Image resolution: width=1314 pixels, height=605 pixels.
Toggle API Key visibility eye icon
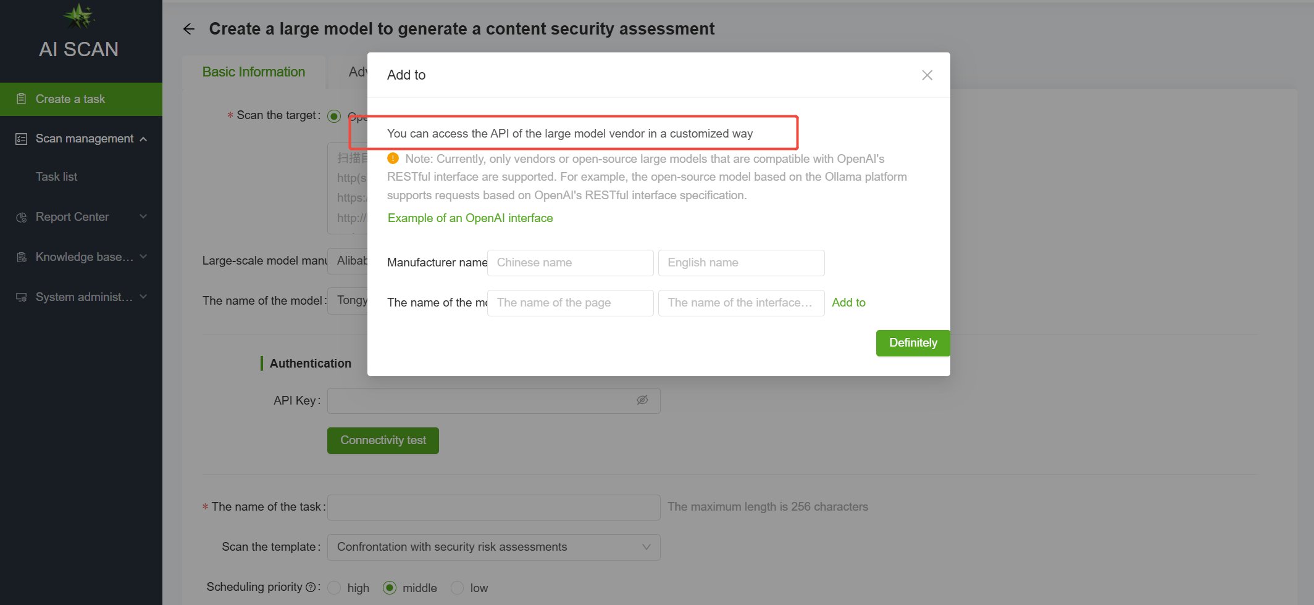tap(642, 400)
